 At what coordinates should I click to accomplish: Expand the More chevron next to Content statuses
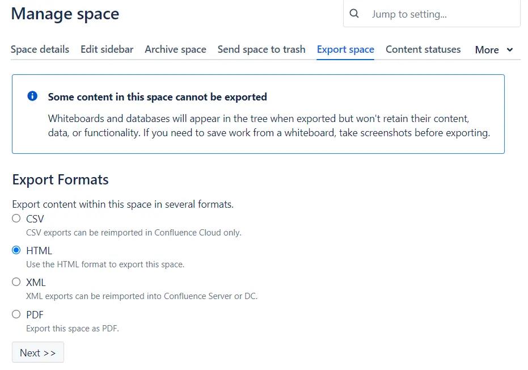point(509,50)
